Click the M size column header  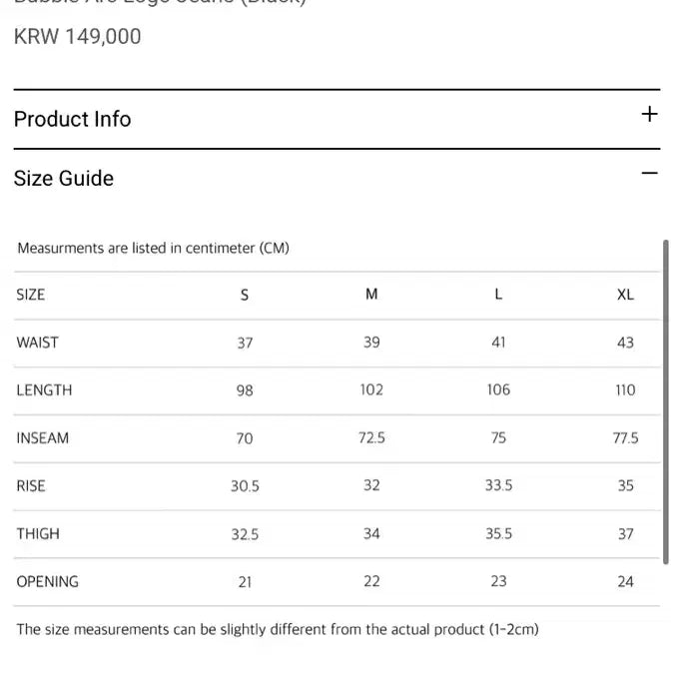[371, 295]
